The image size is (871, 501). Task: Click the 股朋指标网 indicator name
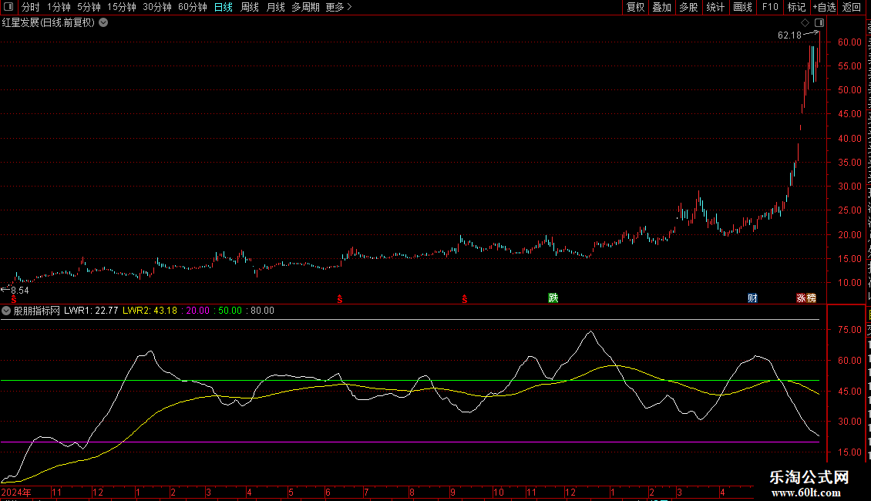37,311
